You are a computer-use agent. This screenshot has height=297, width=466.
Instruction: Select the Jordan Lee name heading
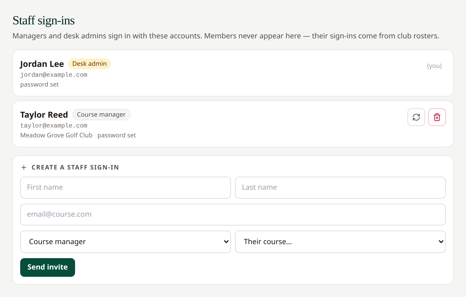(x=42, y=64)
